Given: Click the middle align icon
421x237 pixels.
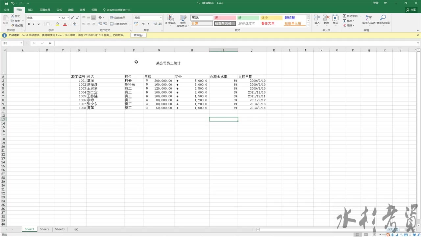Looking at the screenshot, I should (x=88, y=17).
